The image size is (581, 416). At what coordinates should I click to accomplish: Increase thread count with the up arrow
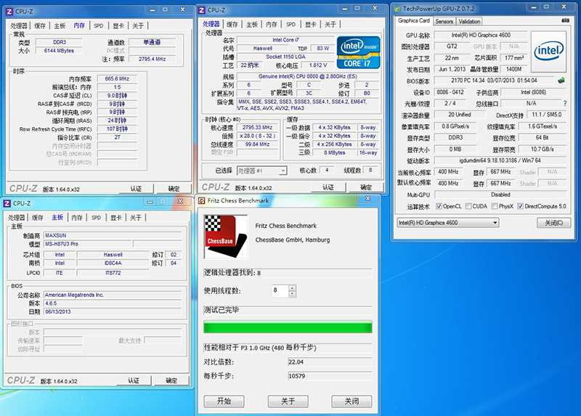click(293, 287)
